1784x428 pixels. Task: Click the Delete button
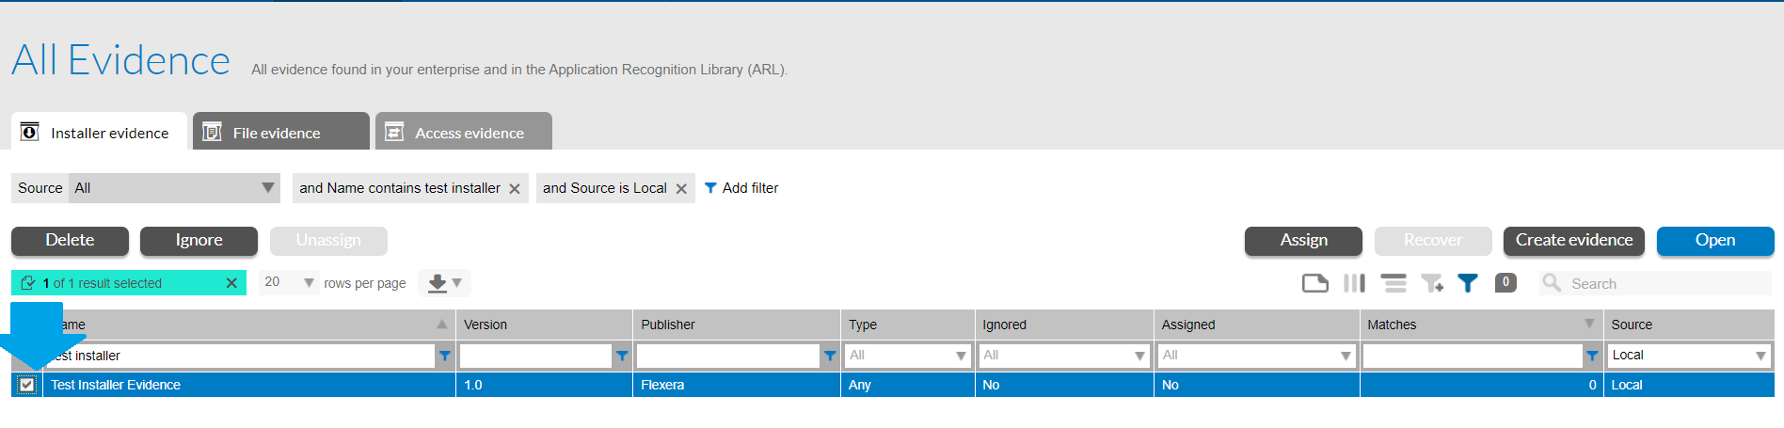(x=70, y=241)
